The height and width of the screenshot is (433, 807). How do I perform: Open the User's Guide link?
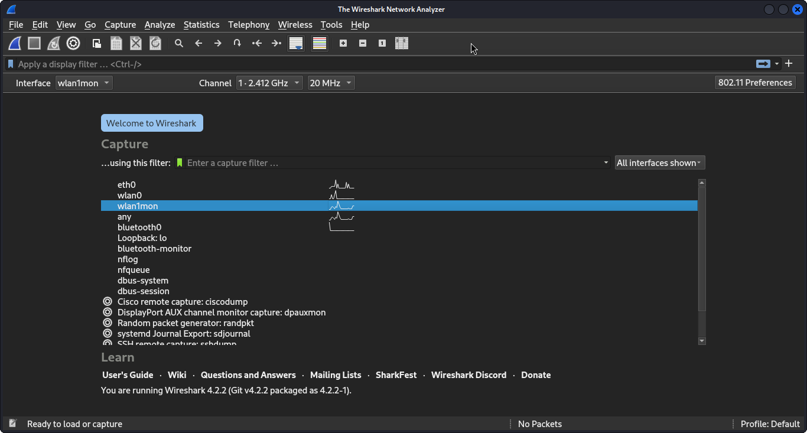(x=128, y=375)
